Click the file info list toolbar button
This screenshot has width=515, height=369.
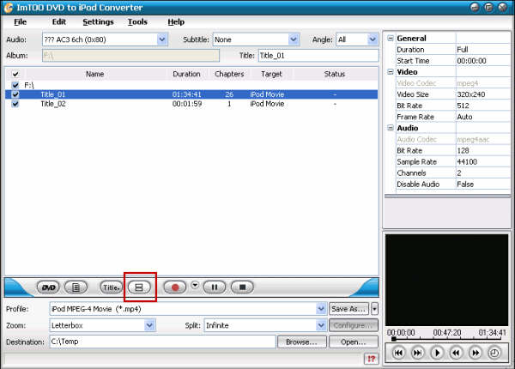click(x=76, y=287)
